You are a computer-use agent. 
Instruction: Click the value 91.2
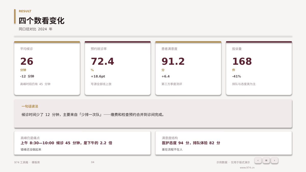point(173,61)
